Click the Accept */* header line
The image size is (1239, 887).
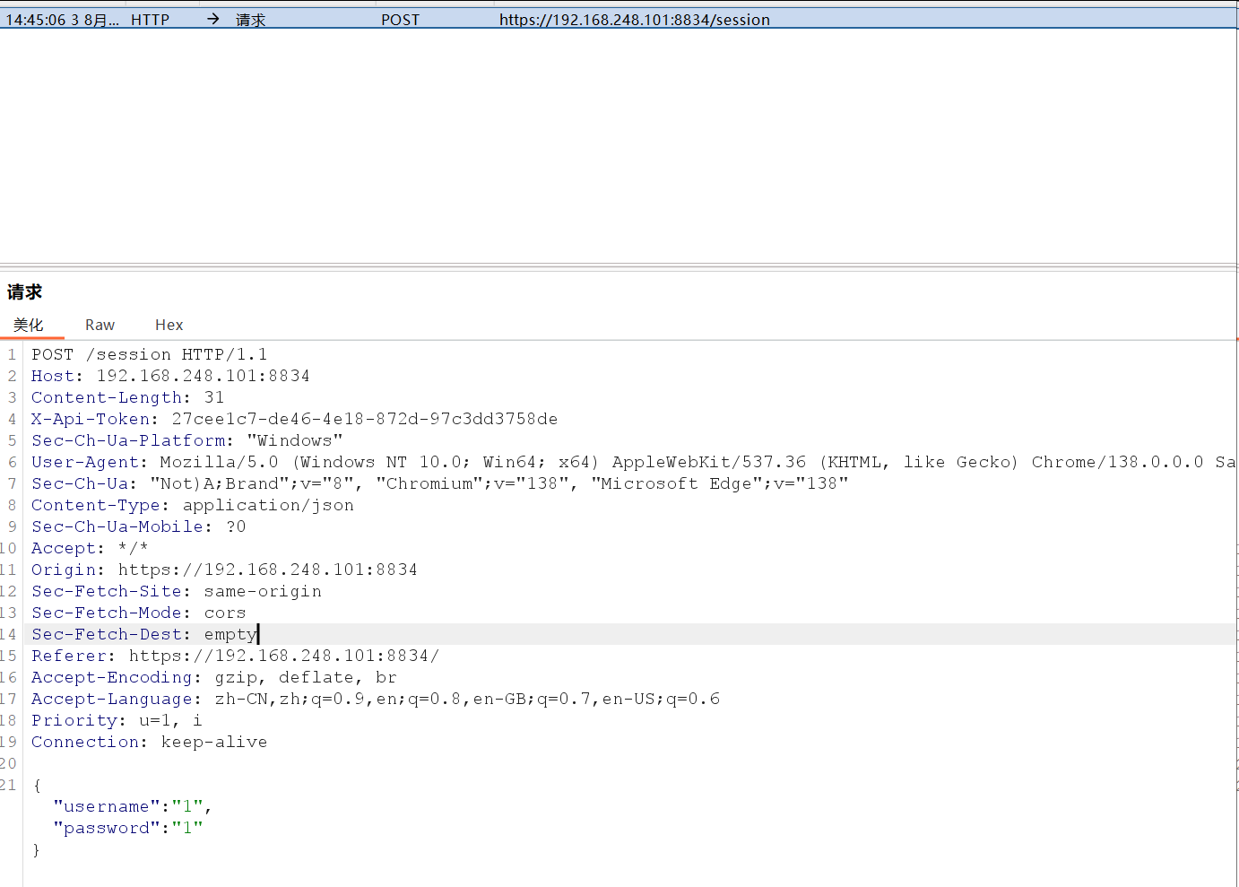coord(90,548)
